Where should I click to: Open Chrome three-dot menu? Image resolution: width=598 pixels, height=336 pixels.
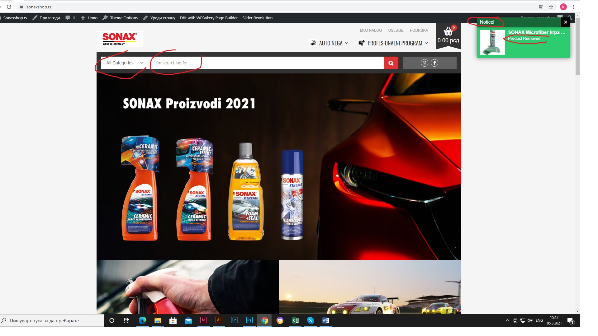573,7
